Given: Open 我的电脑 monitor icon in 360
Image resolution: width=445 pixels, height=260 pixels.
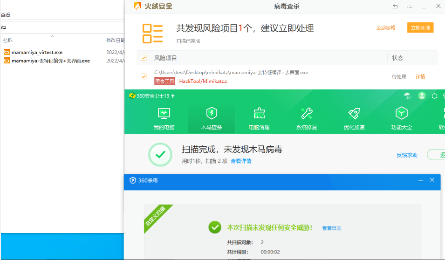Looking at the screenshot, I should click(x=164, y=114).
